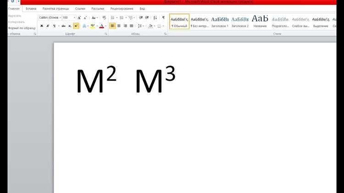This screenshot has height=193, width=344.
Task: Apply the red font color swatch
Action: tap(101, 26)
